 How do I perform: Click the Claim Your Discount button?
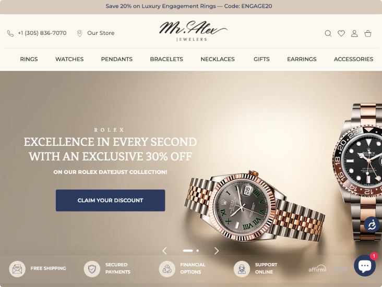[x=110, y=201]
